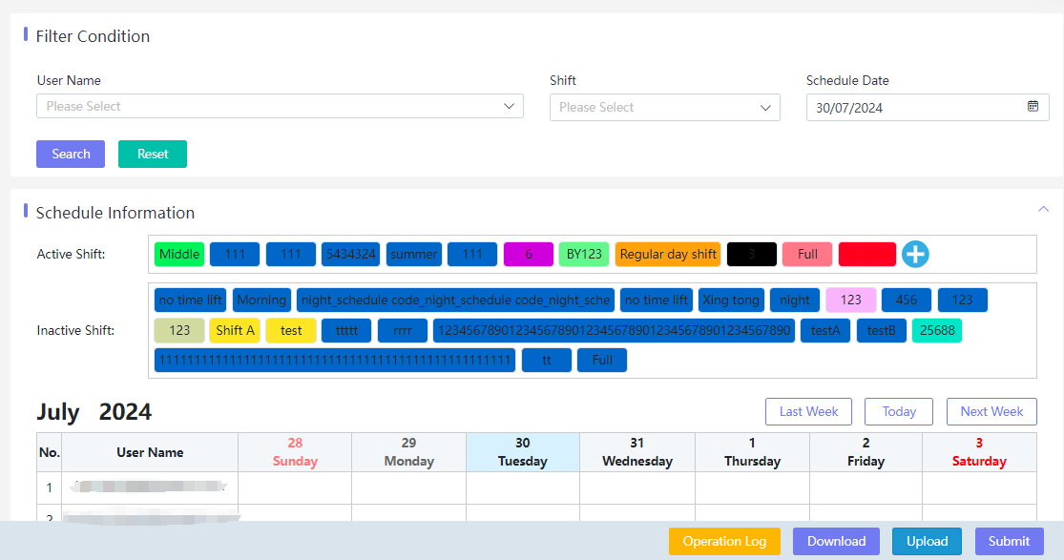Screen dimensions: 1064x560
Task: Click the 3 Saturday column header
Action: tap(979, 452)
